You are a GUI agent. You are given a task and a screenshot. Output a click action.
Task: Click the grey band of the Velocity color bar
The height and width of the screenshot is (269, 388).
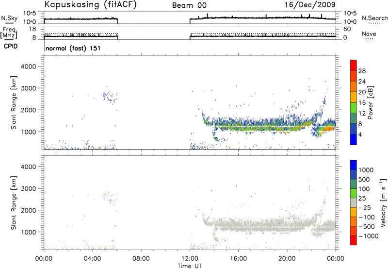[354, 203]
